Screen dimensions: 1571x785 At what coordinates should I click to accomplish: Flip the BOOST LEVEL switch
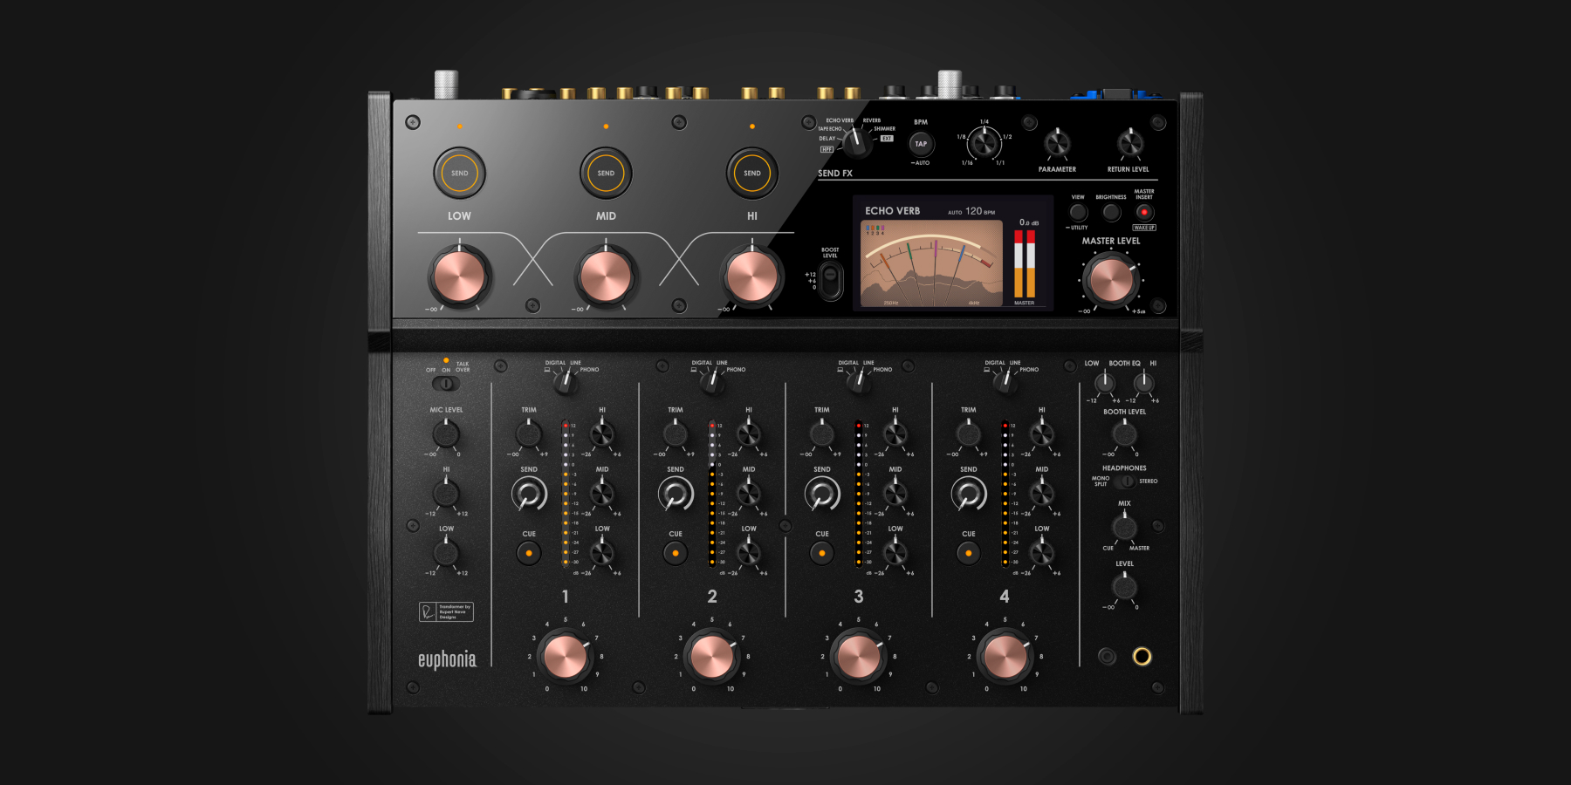(x=830, y=281)
